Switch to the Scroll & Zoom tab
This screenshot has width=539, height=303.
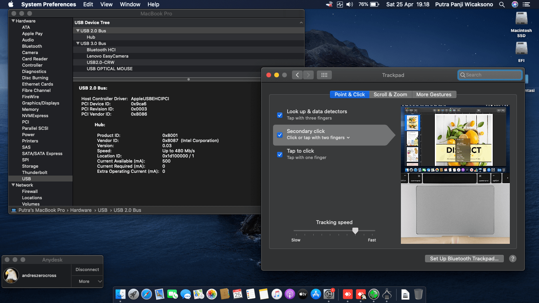tap(390, 95)
